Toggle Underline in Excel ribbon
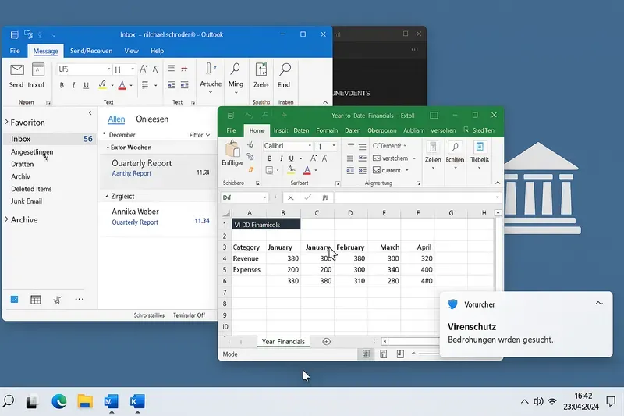624x416 pixels. click(x=291, y=158)
